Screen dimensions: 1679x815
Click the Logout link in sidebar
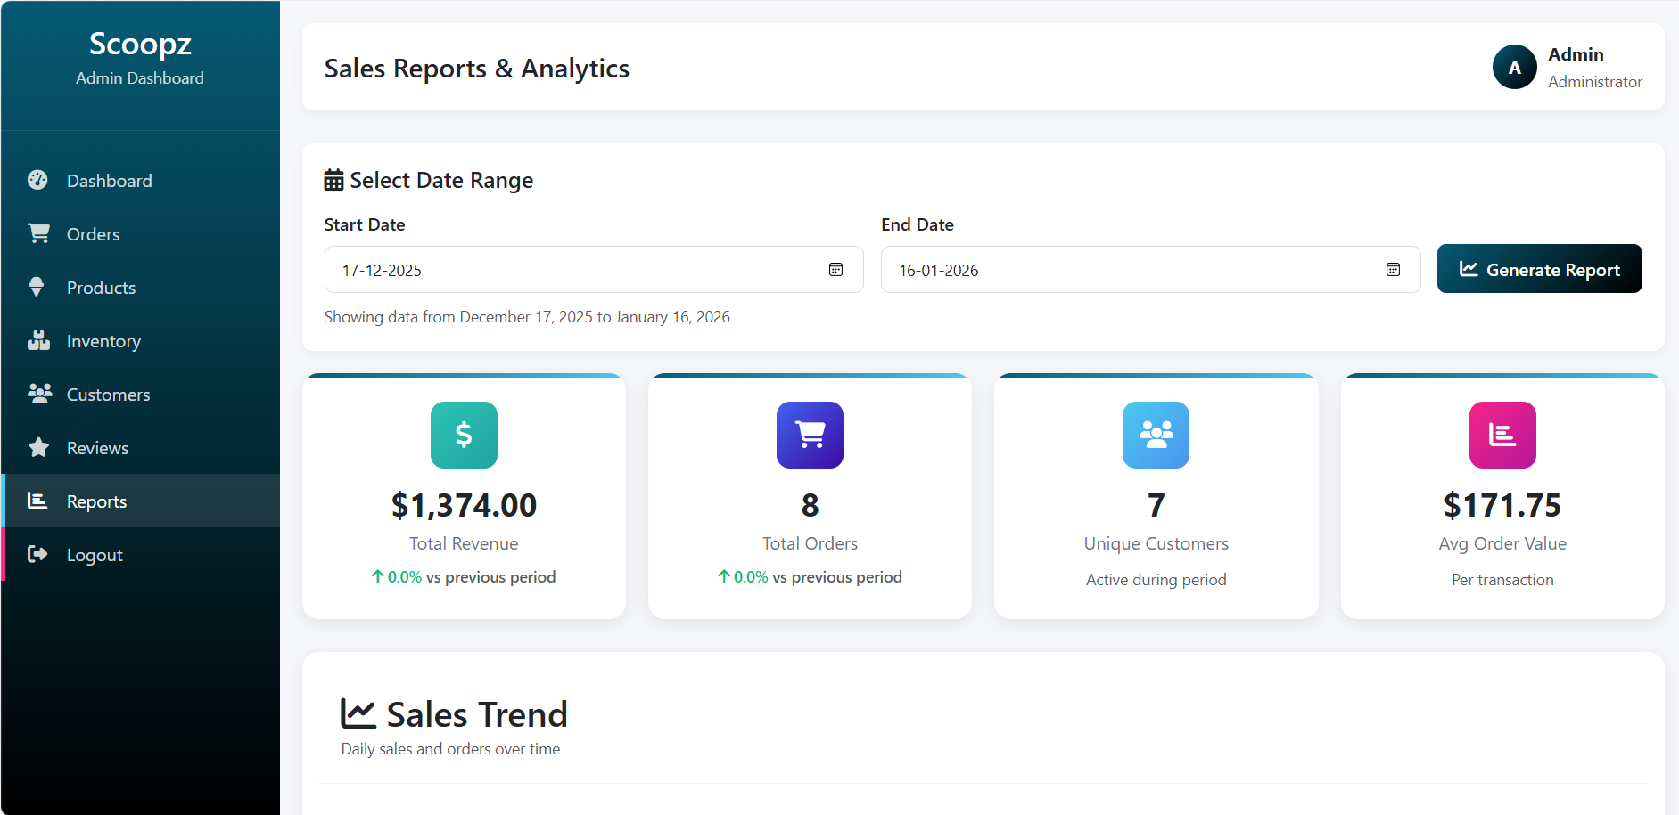(95, 555)
